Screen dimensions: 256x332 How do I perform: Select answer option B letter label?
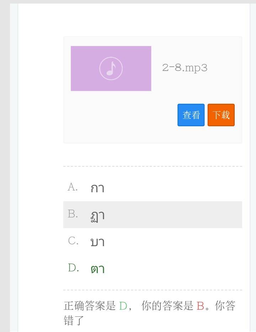(x=73, y=214)
